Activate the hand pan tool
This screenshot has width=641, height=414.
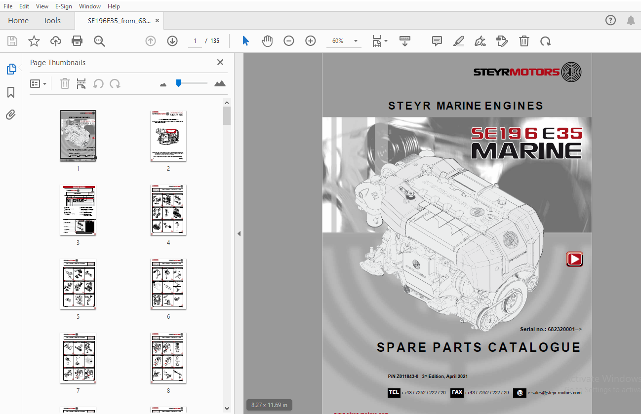pyautogui.click(x=267, y=41)
